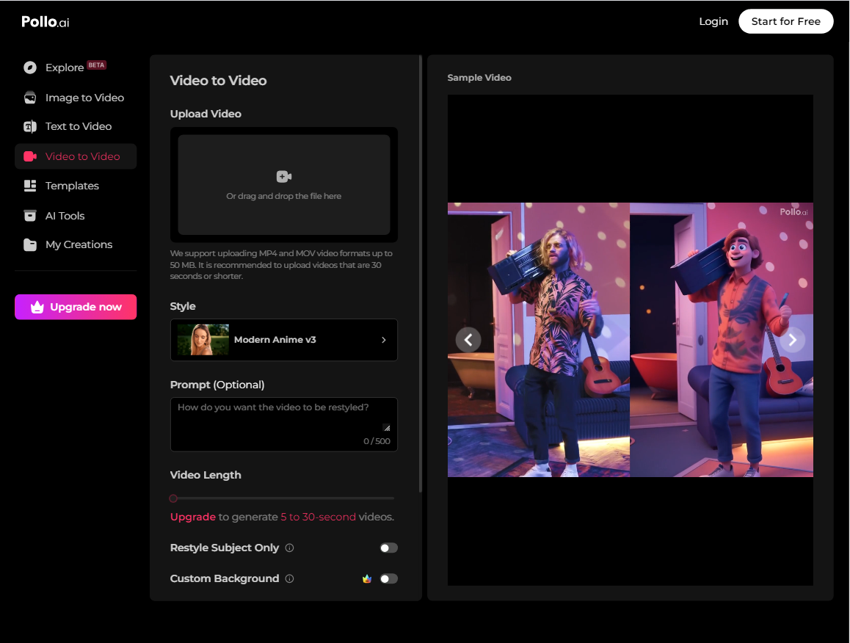Click the Video Length slider track

(283, 498)
